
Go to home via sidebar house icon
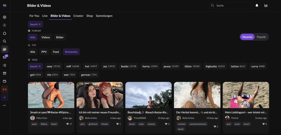(x=5, y=33)
